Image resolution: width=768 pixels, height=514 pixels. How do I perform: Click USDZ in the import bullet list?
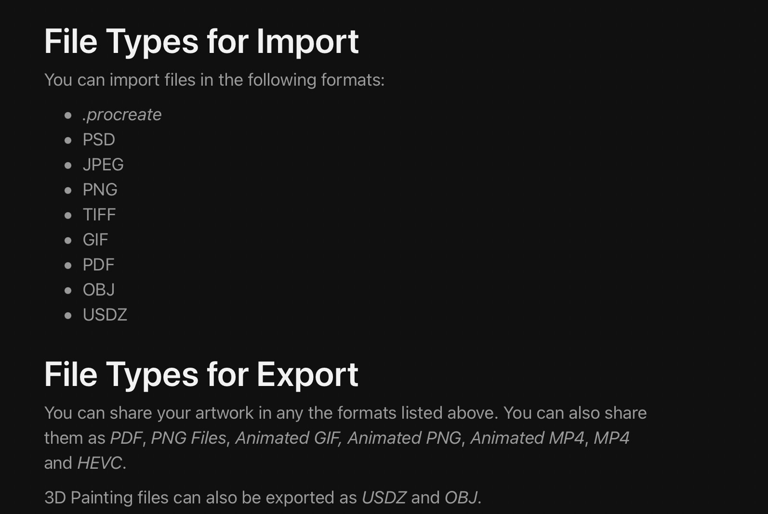[105, 315]
